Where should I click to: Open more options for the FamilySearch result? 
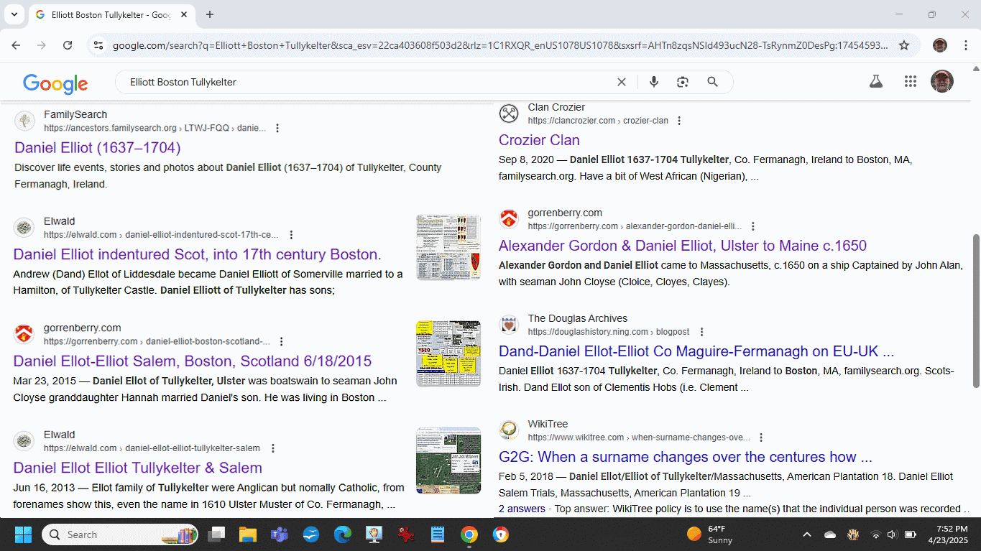point(277,128)
